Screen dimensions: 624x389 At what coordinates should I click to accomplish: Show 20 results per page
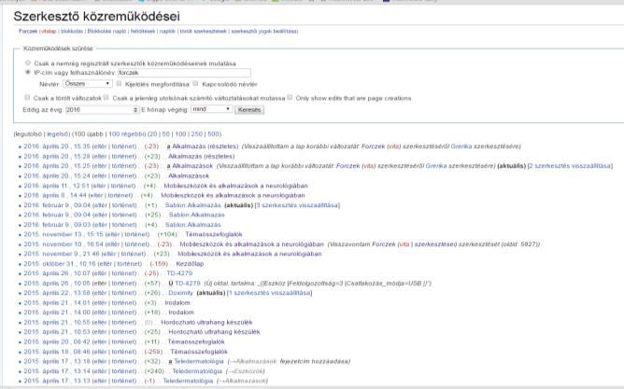(153, 134)
